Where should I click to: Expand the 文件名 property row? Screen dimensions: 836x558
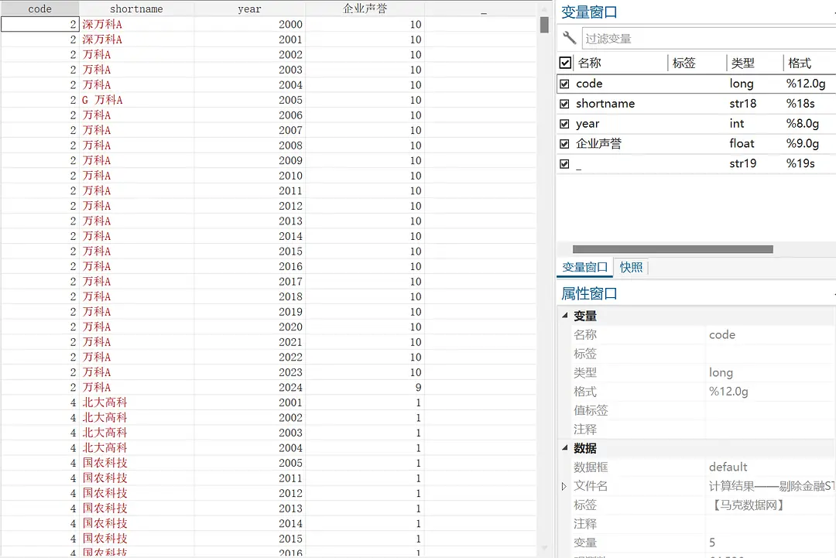[564, 486]
